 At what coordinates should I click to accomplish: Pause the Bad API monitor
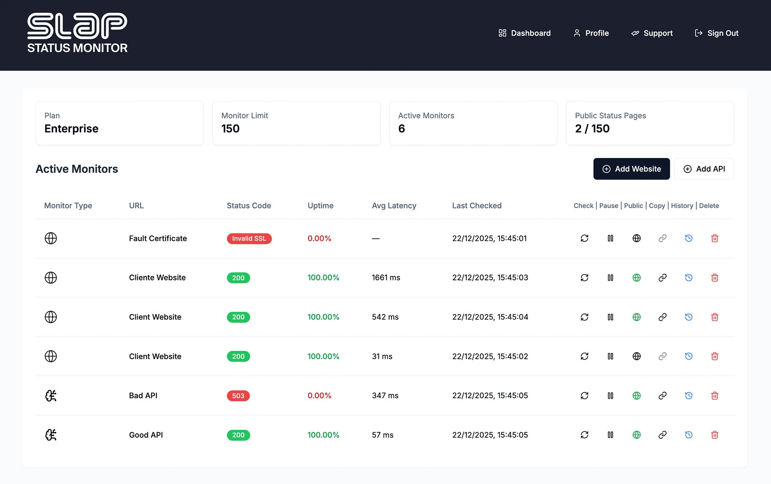tap(611, 395)
